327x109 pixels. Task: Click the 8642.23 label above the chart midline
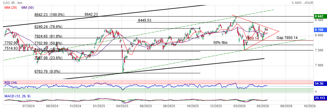pyautogui.click(x=91, y=14)
